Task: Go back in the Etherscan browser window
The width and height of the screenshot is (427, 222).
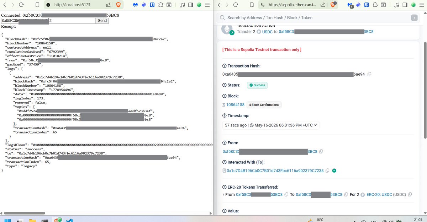Action: click(219, 5)
